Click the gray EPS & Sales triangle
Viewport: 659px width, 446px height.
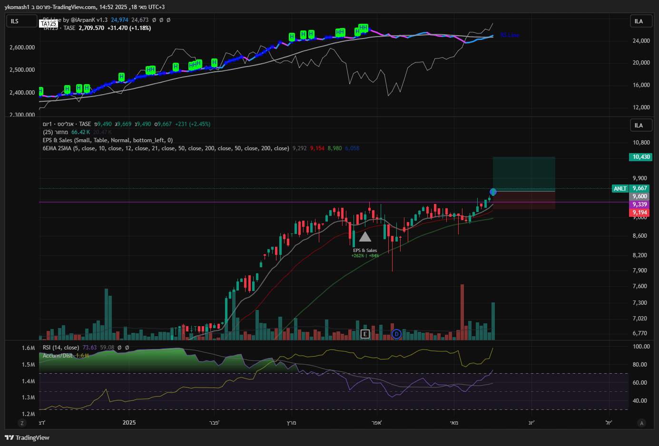(x=365, y=237)
